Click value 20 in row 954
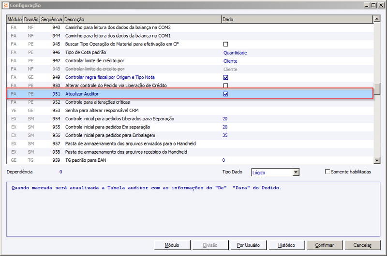The width and height of the screenshot is (387, 256). click(225, 119)
